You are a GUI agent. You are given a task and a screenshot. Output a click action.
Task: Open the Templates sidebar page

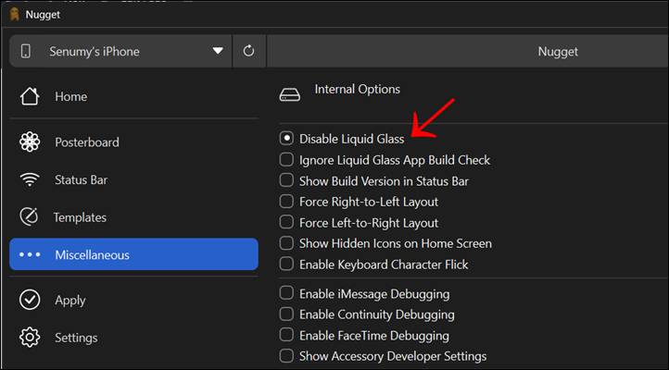pos(80,217)
